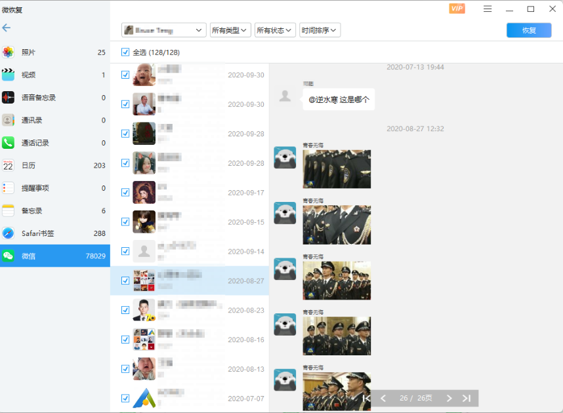This screenshot has width=563, height=413.
Task: Open 语音备忘录 voice memos
Action: 38,98
